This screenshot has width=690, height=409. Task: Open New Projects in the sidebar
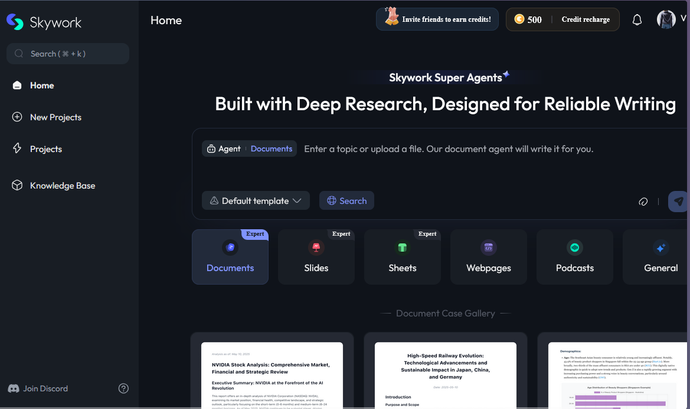tap(55, 117)
